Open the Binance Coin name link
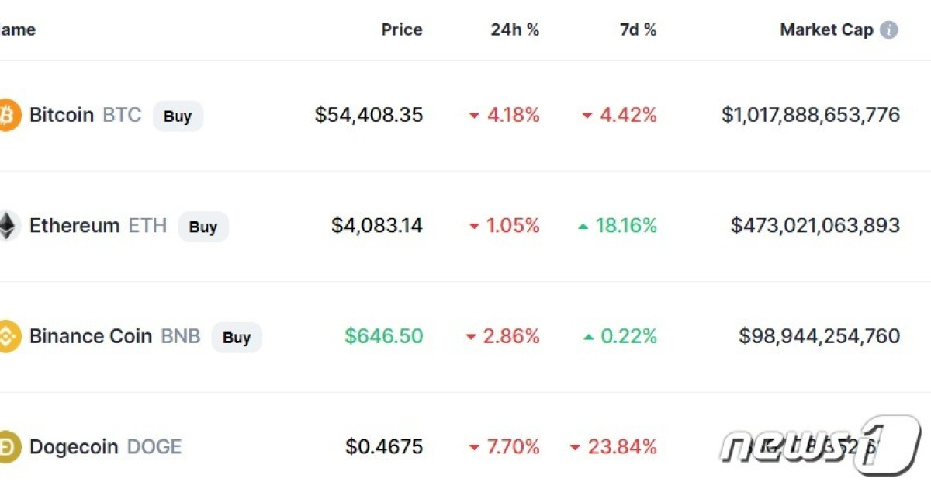The height and width of the screenshot is (489, 931). click(x=91, y=336)
